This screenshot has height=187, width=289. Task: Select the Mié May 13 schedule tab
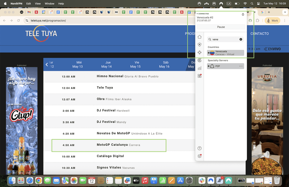tap(78, 64)
